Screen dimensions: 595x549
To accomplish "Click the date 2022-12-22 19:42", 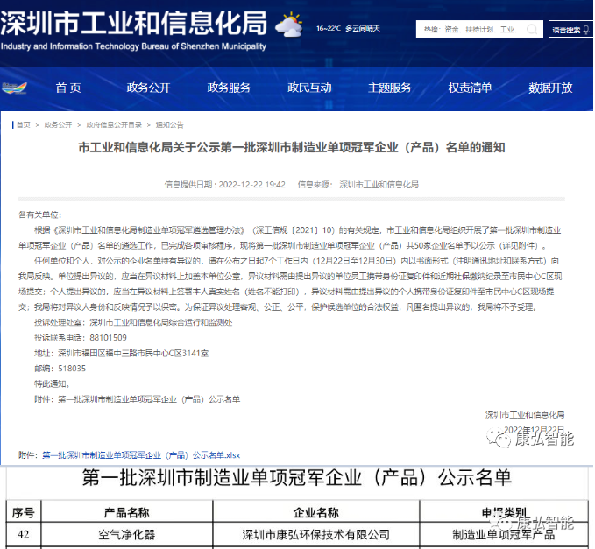I will (x=252, y=185).
